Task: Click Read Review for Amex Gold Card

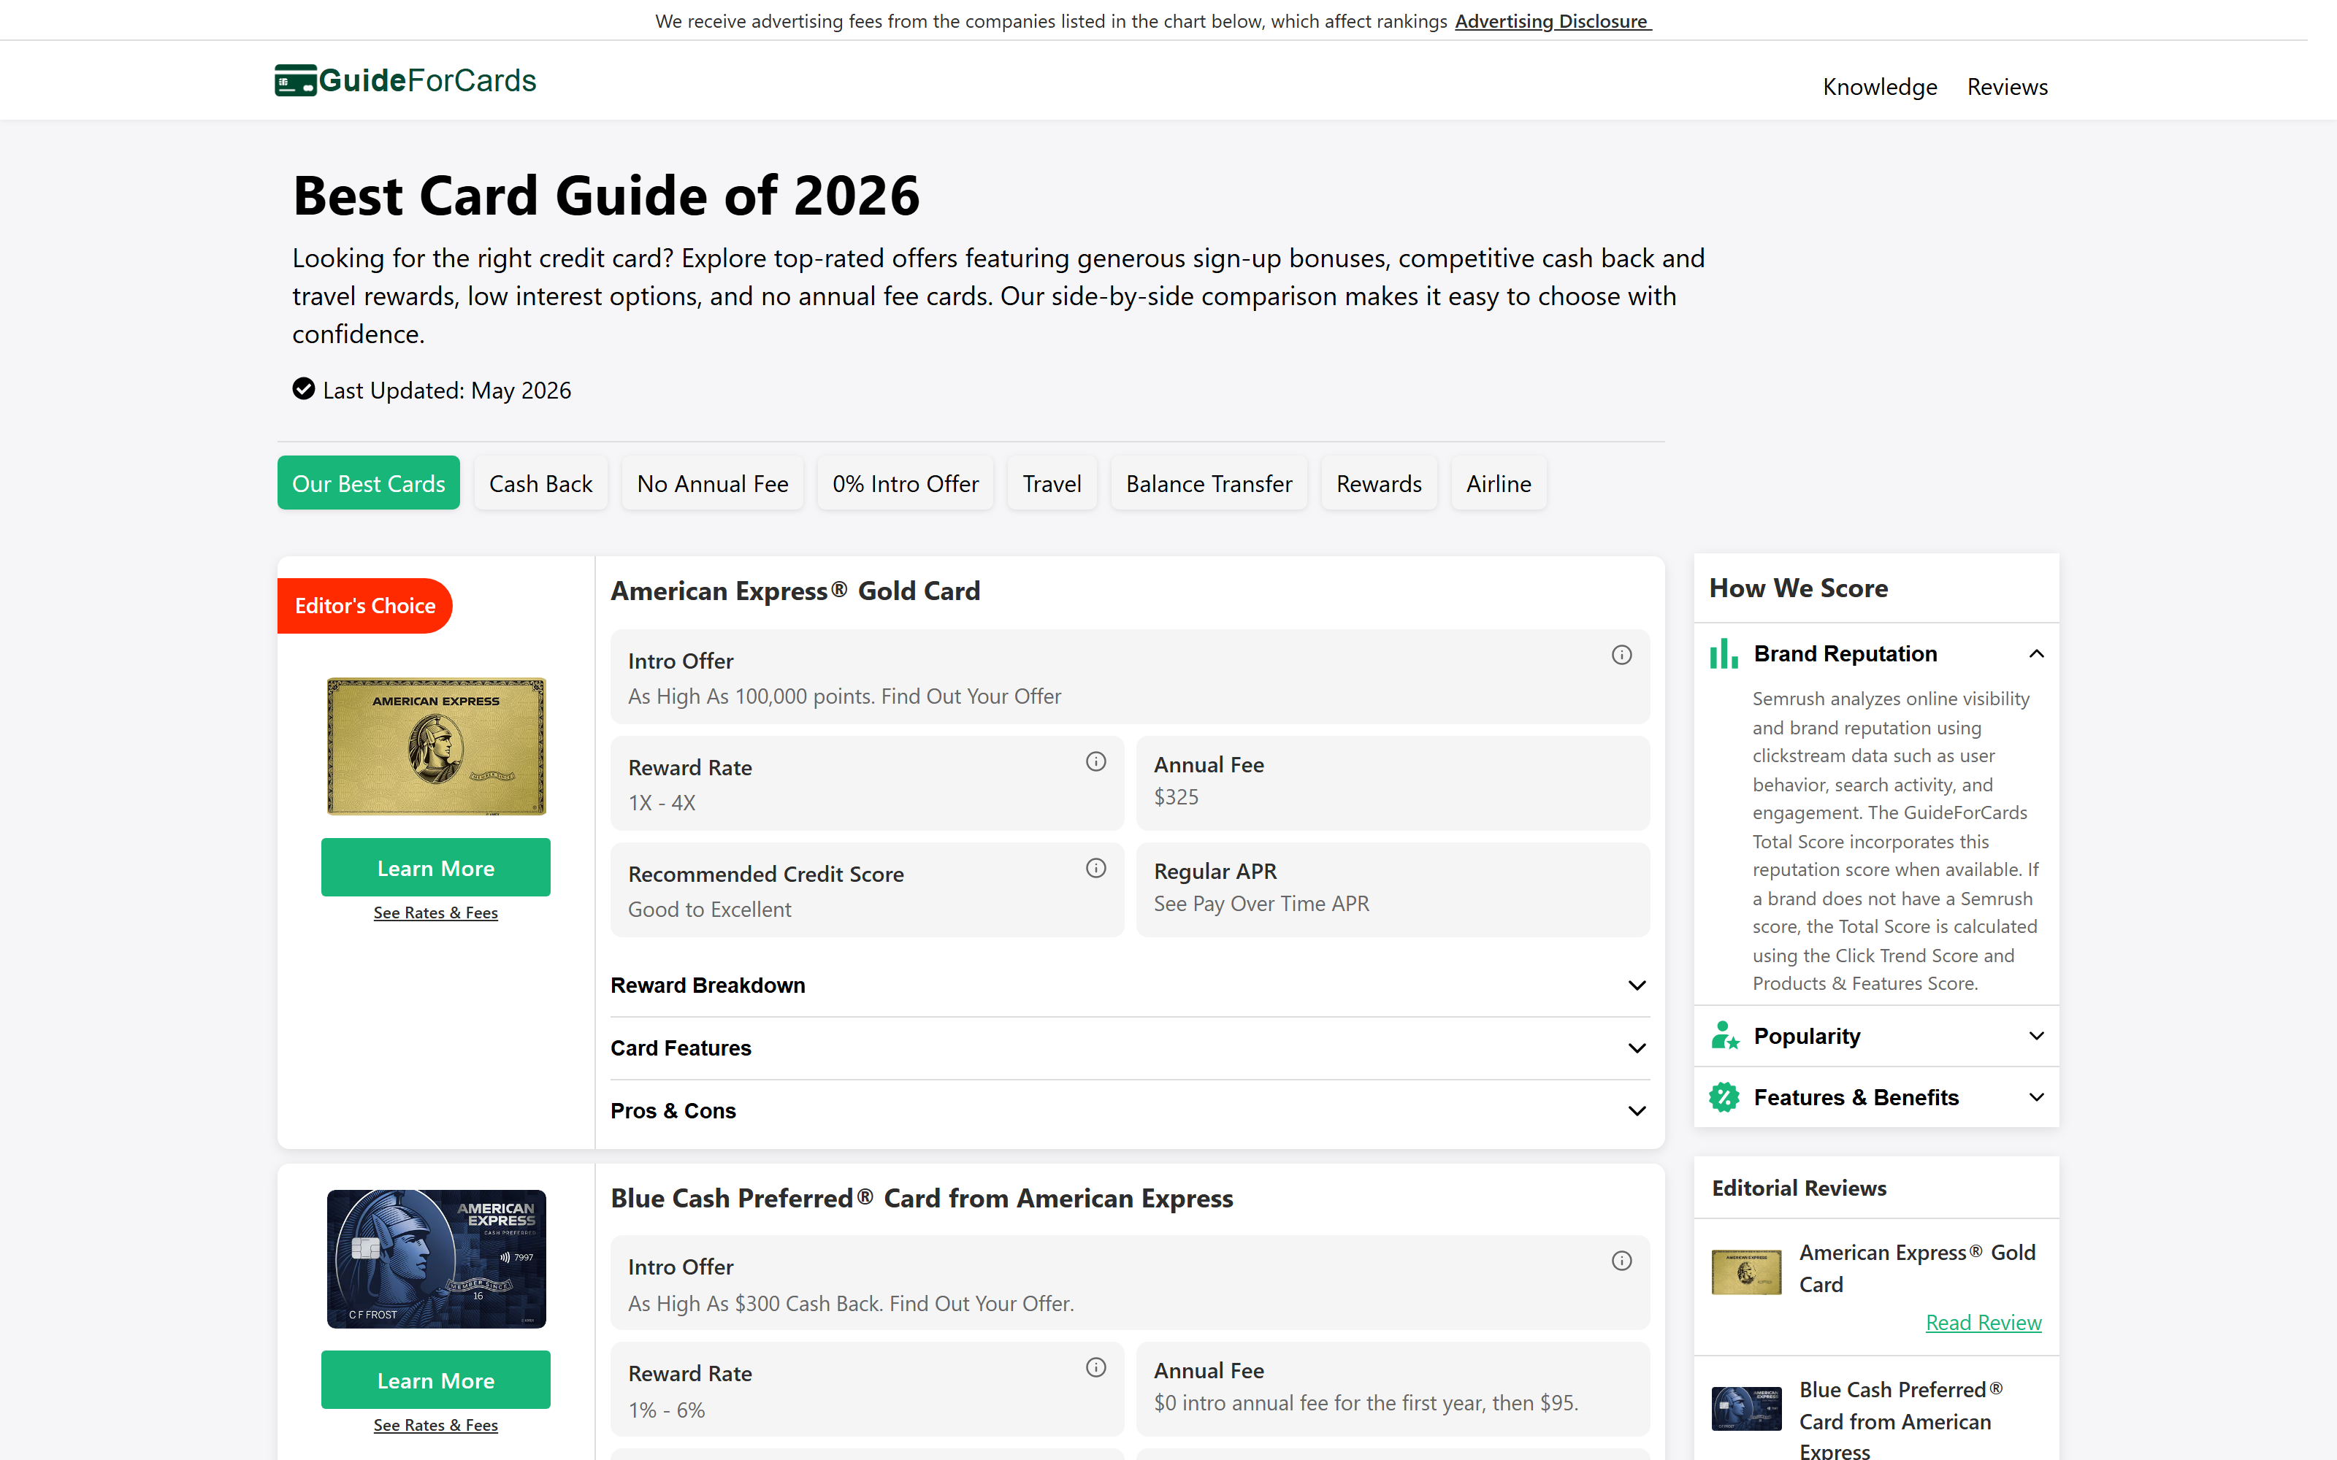Action: pos(1984,1322)
